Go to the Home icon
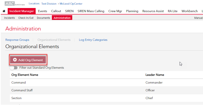Image resolution: width=203 pixels, height=106 pixels. (4, 11)
